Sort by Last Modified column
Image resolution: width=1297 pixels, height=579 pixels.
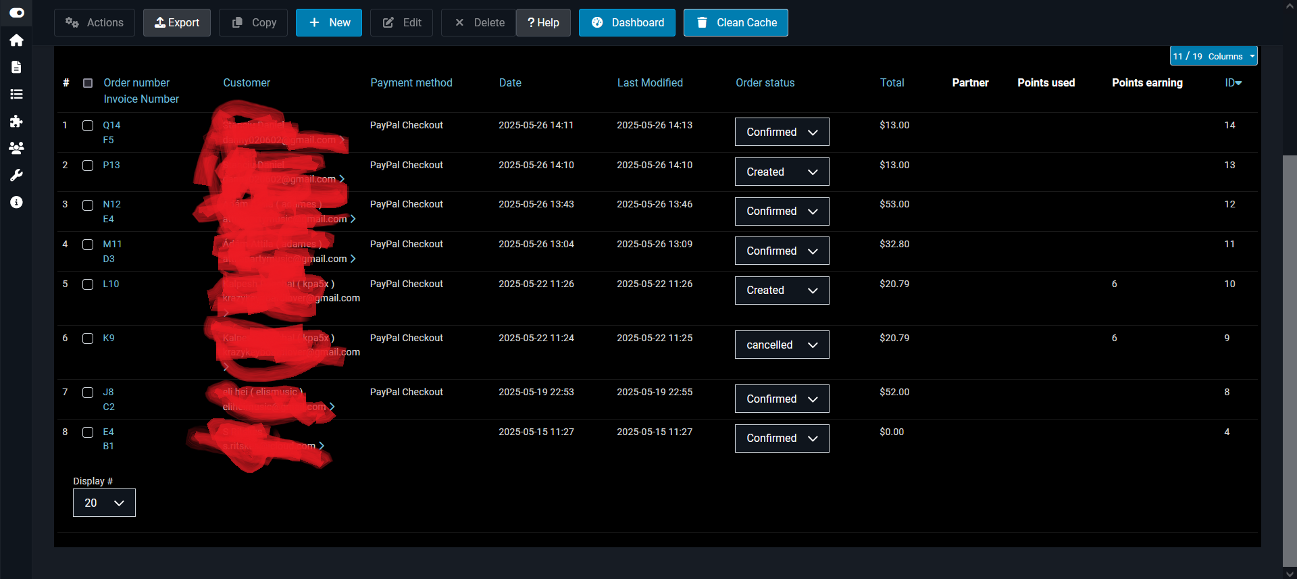tap(650, 82)
